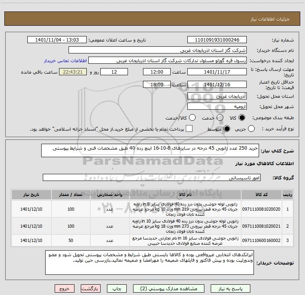Image resolution: width=305 pixels, height=295 pixels.
Task: Click quantity 100 in row 1
Action: [71, 209]
